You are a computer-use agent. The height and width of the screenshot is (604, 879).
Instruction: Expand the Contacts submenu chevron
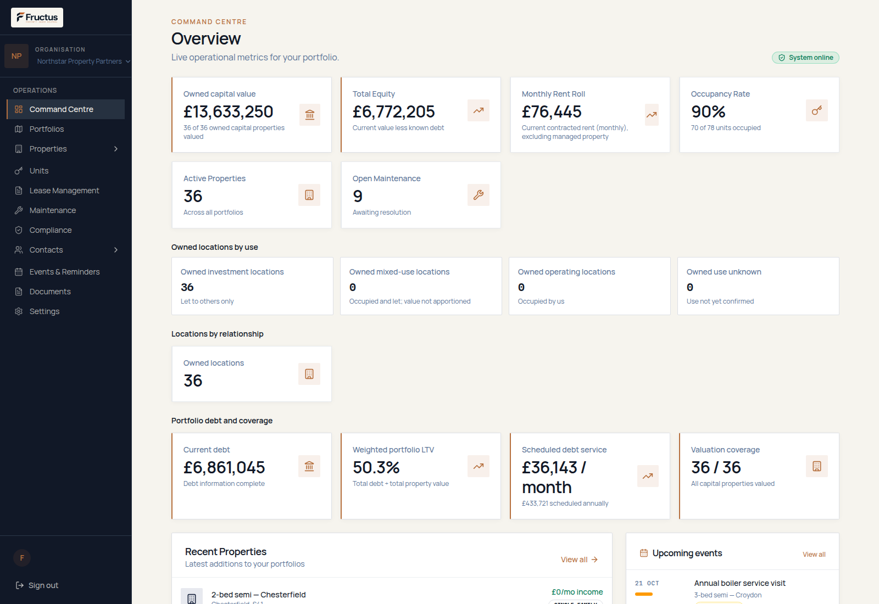click(x=116, y=250)
